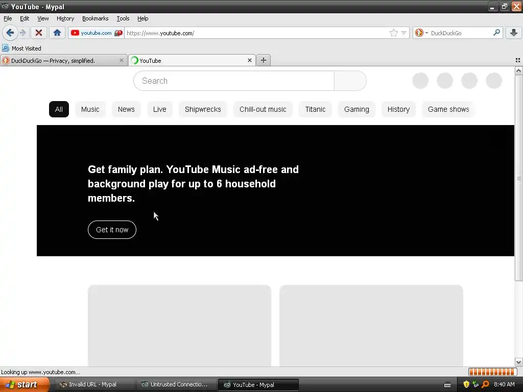
Task: Open the View menu
Action: (x=43, y=18)
